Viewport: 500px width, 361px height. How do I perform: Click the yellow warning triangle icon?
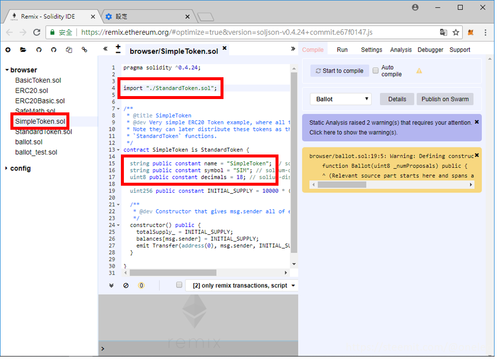[x=419, y=71]
